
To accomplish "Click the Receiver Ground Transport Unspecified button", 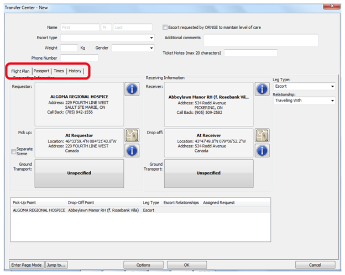I will pos(208,173).
